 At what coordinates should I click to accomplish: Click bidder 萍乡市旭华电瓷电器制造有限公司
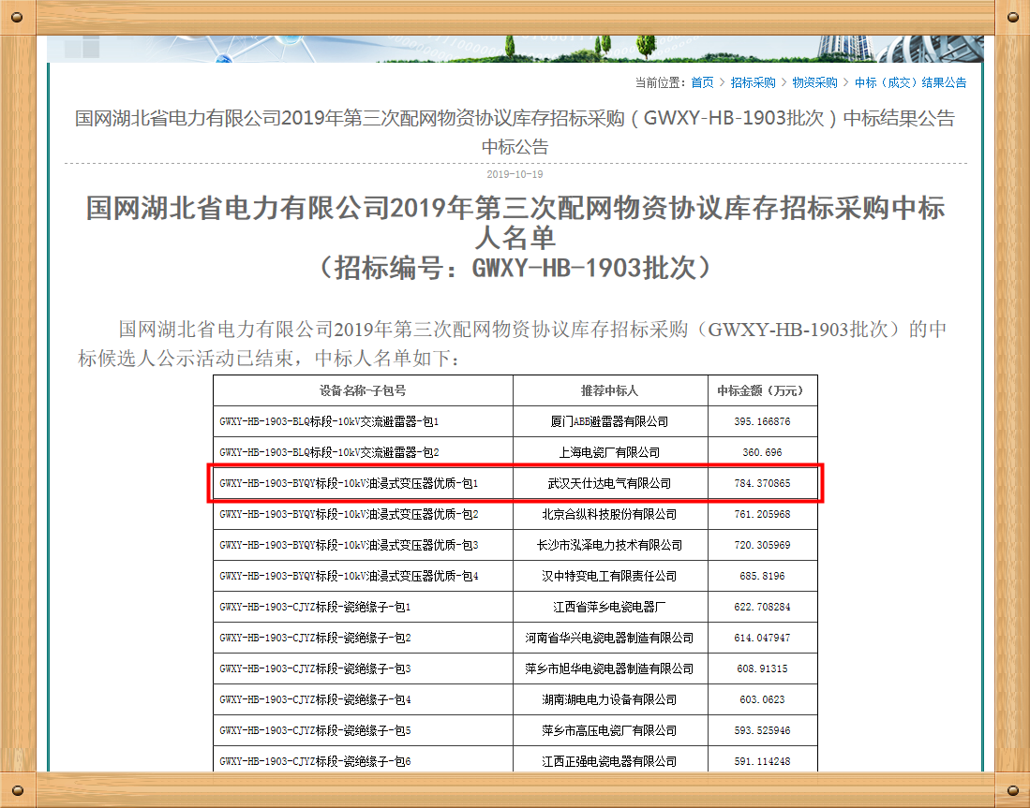(x=609, y=668)
